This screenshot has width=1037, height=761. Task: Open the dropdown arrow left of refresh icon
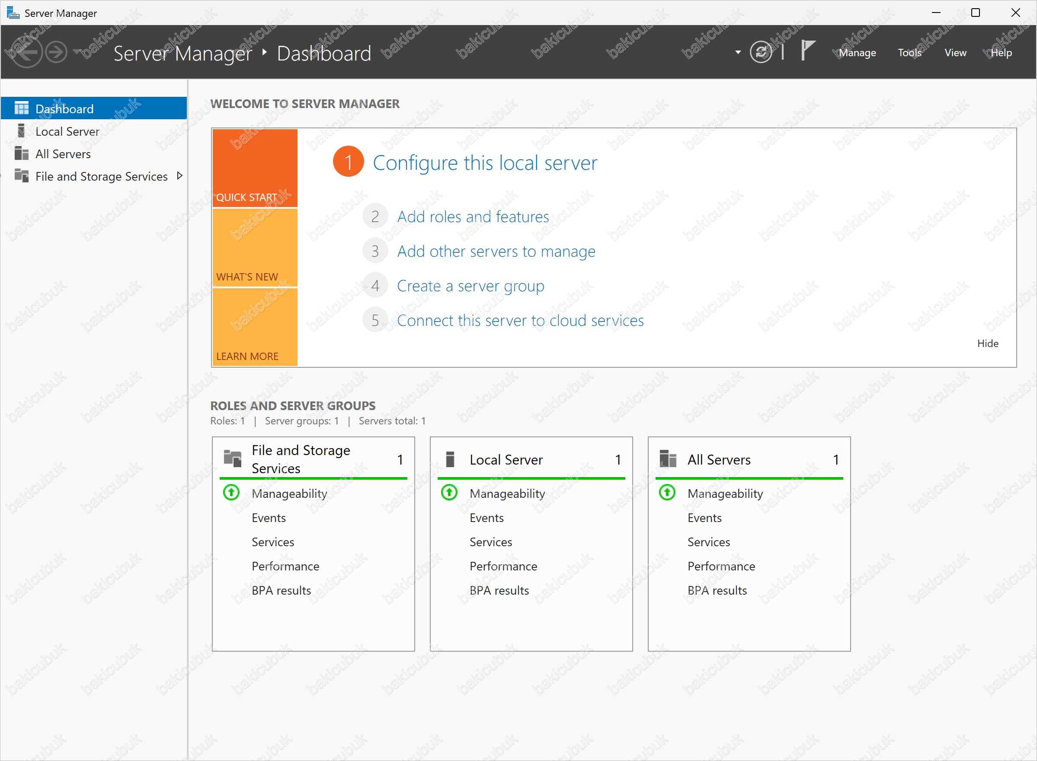click(738, 52)
